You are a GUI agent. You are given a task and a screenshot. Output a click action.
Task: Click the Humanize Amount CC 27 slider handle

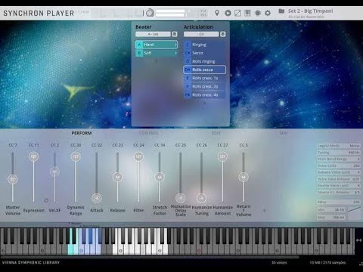pyautogui.click(x=222, y=156)
